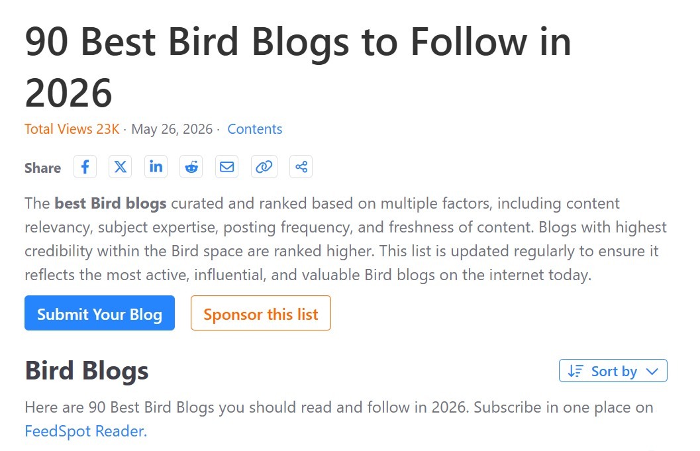The height and width of the screenshot is (451, 700).
Task: Post this list to Reddit
Action: [191, 167]
